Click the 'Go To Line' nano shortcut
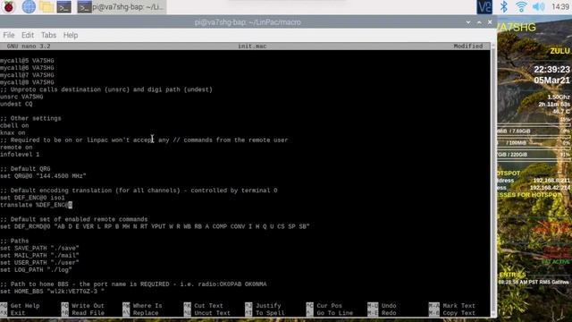572x322 pixels. tap(330, 313)
